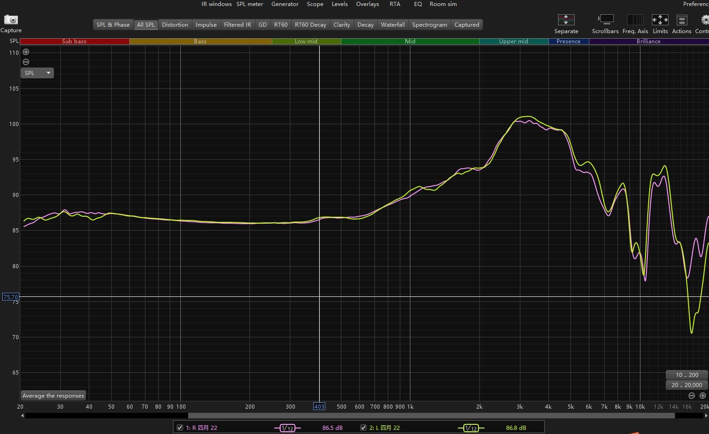Click the yellow 1/12 smoothing trace selector
The image size is (709, 434).
(x=471, y=428)
